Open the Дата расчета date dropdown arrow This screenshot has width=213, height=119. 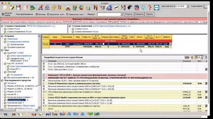click(x=188, y=6)
